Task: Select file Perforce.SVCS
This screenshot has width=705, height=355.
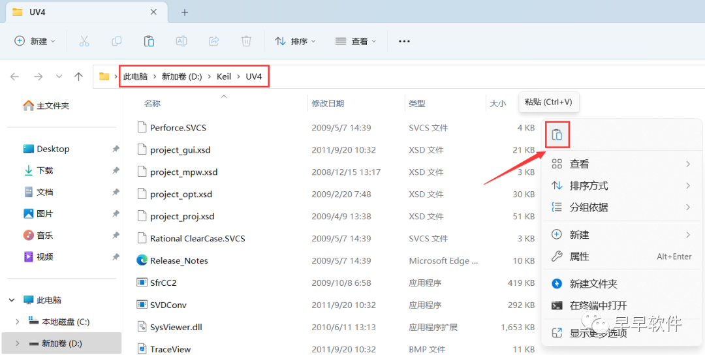Action: point(178,128)
